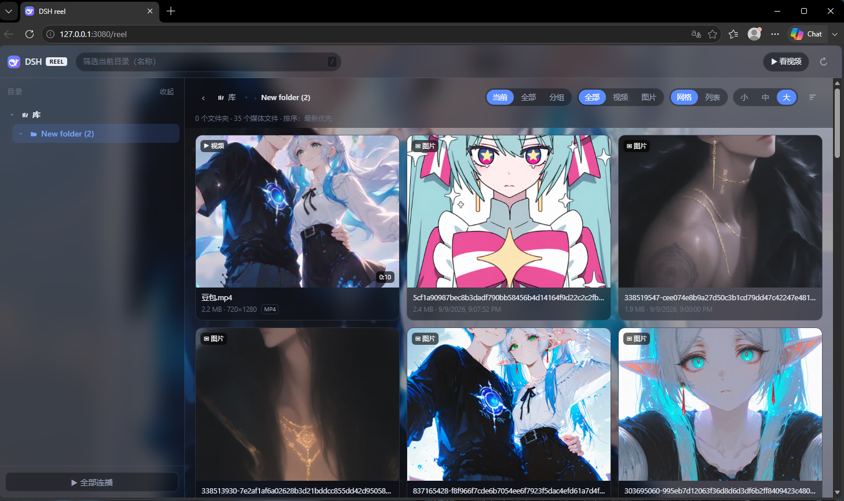Viewport: 844px width, 501px height.
Task: Click the site info icon in address bar
Action: 50,34
